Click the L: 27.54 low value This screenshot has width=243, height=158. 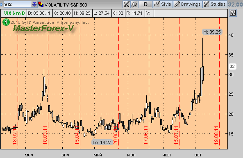coord(102,14)
